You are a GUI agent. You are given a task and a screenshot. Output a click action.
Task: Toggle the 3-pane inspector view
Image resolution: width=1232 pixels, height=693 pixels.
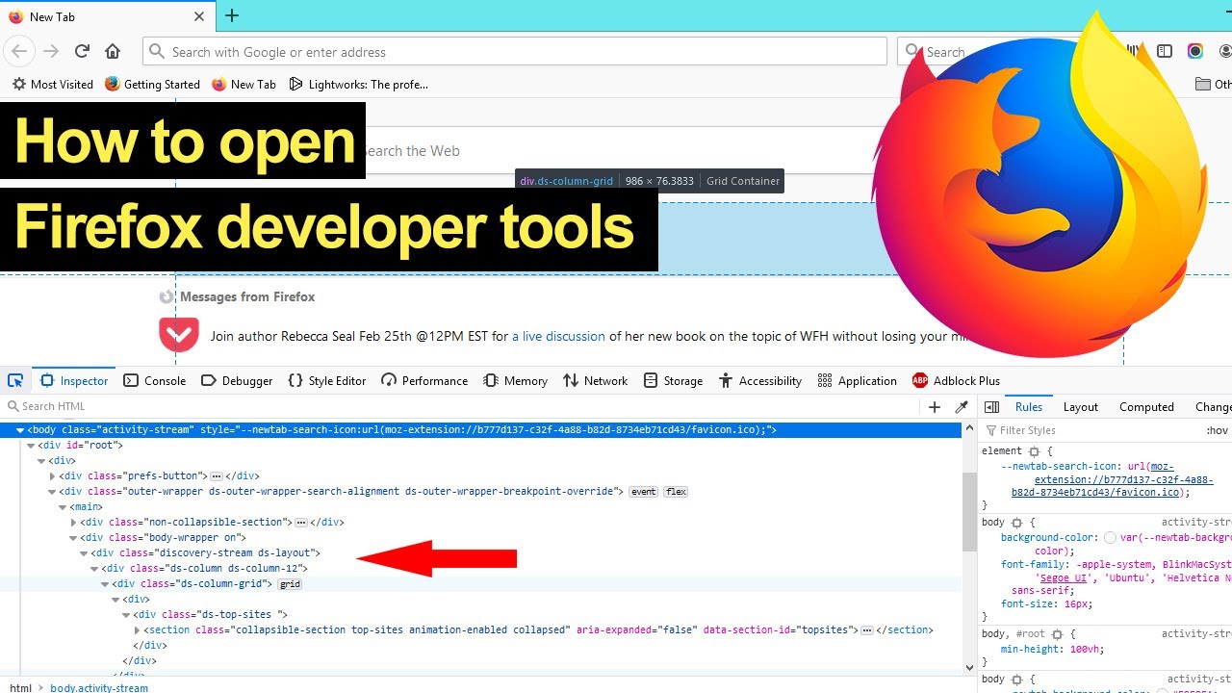tap(991, 406)
